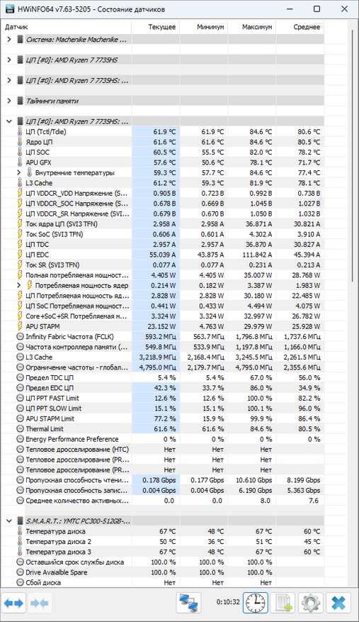The width and height of the screenshot is (359, 622).
Task: Open the network remote monitoring icon
Action: tap(188, 604)
